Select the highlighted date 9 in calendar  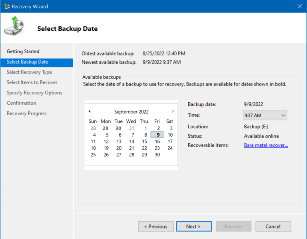click(157, 135)
